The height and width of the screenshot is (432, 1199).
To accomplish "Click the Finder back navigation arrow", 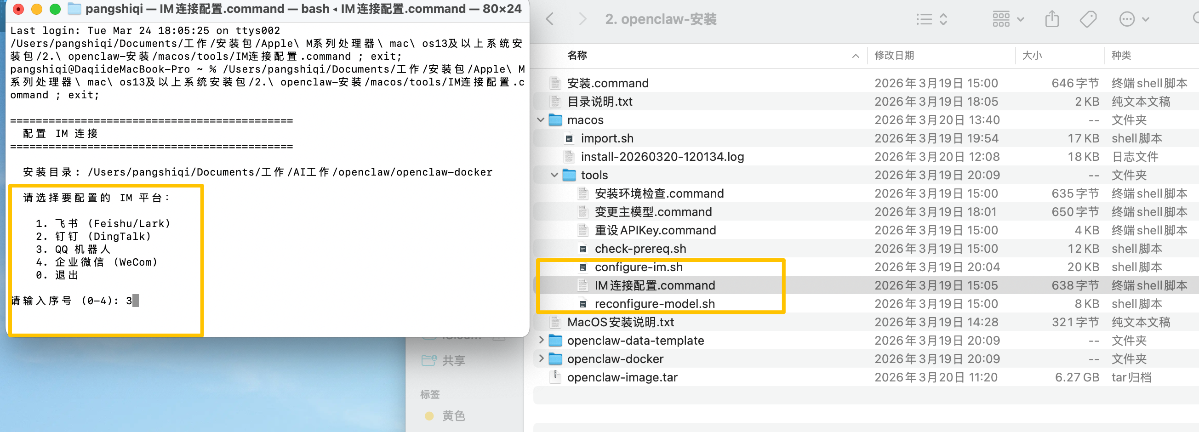I will (550, 19).
